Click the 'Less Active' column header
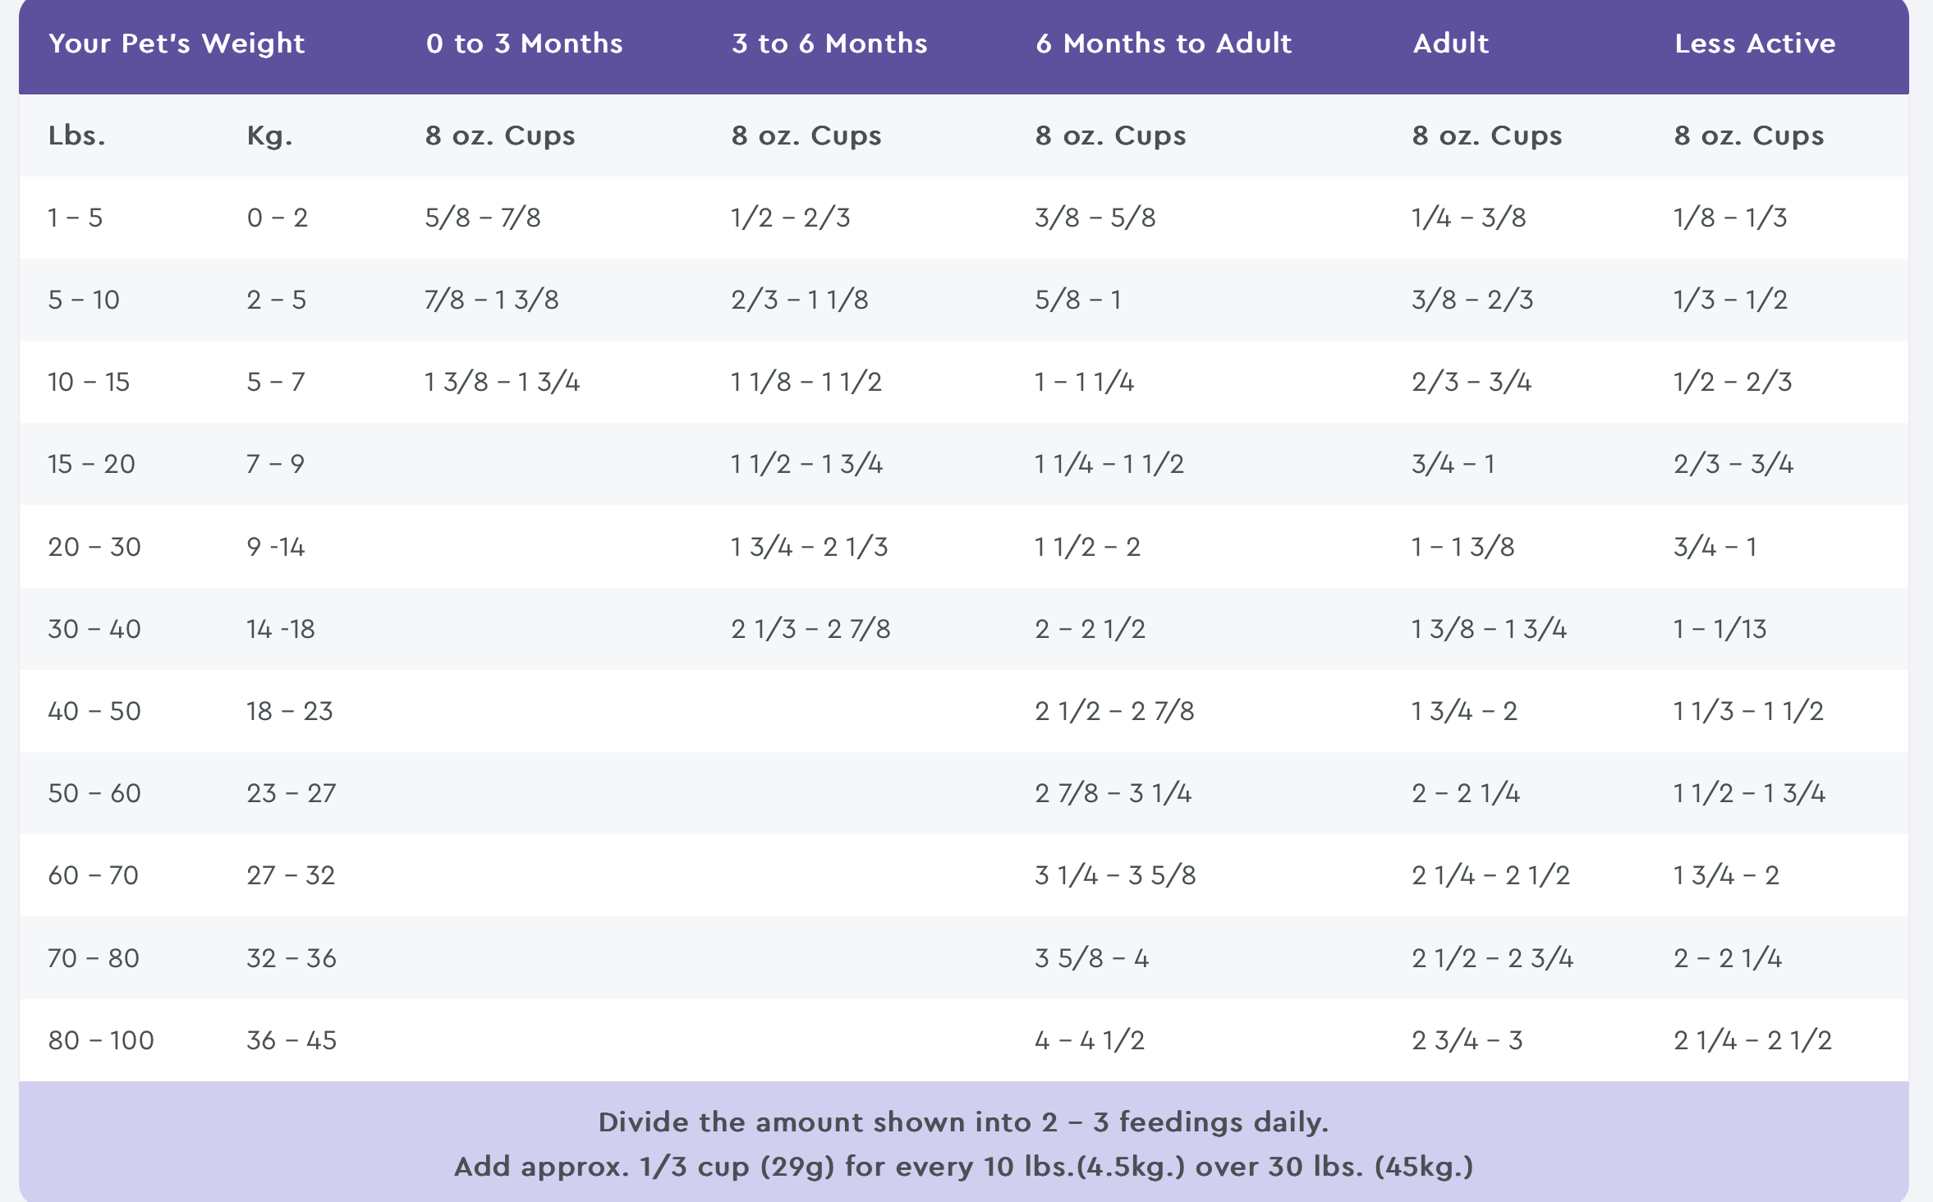The image size is (1933, 1202). (1755, 44)
